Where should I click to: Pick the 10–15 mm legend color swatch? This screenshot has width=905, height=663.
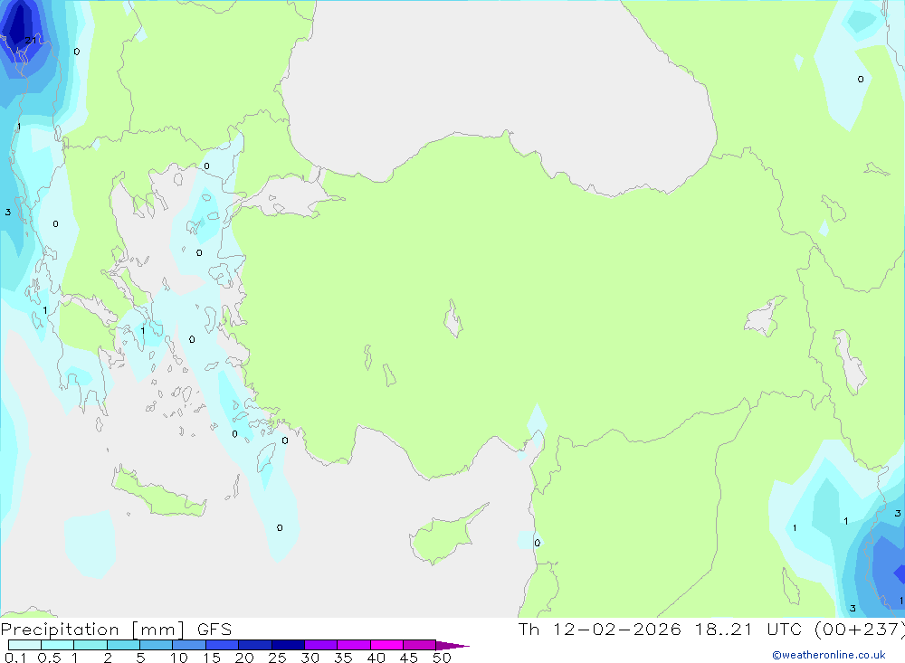[x=189, y=645]
